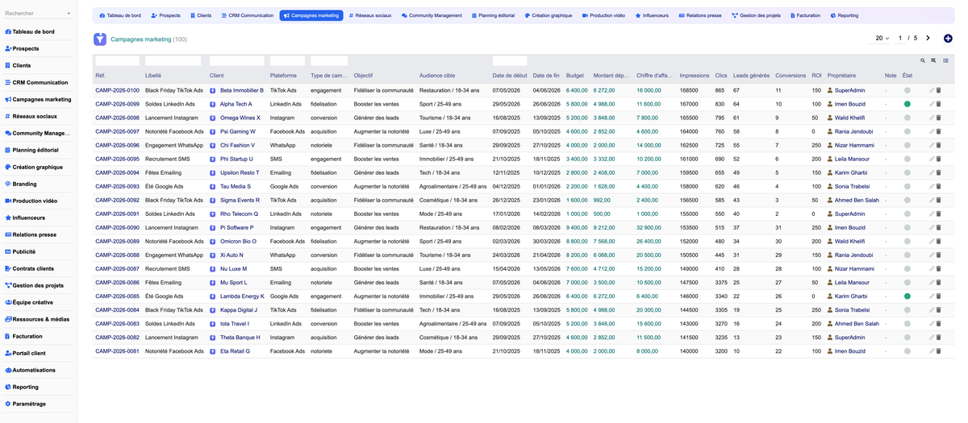This screenshot has height=423, width=968.
Task: Open Paramétrage in the left sidebar
Action: tap(29, 404)
